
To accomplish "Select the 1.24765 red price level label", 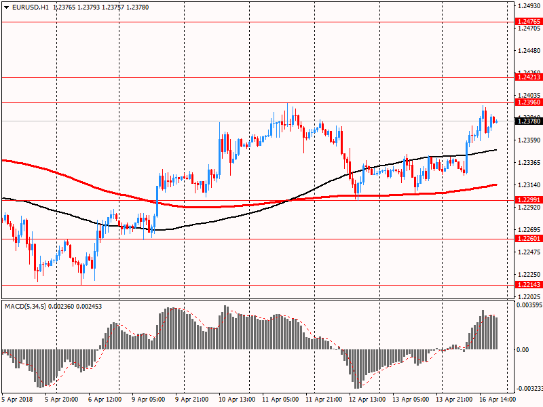I will [x=529, y=22].
